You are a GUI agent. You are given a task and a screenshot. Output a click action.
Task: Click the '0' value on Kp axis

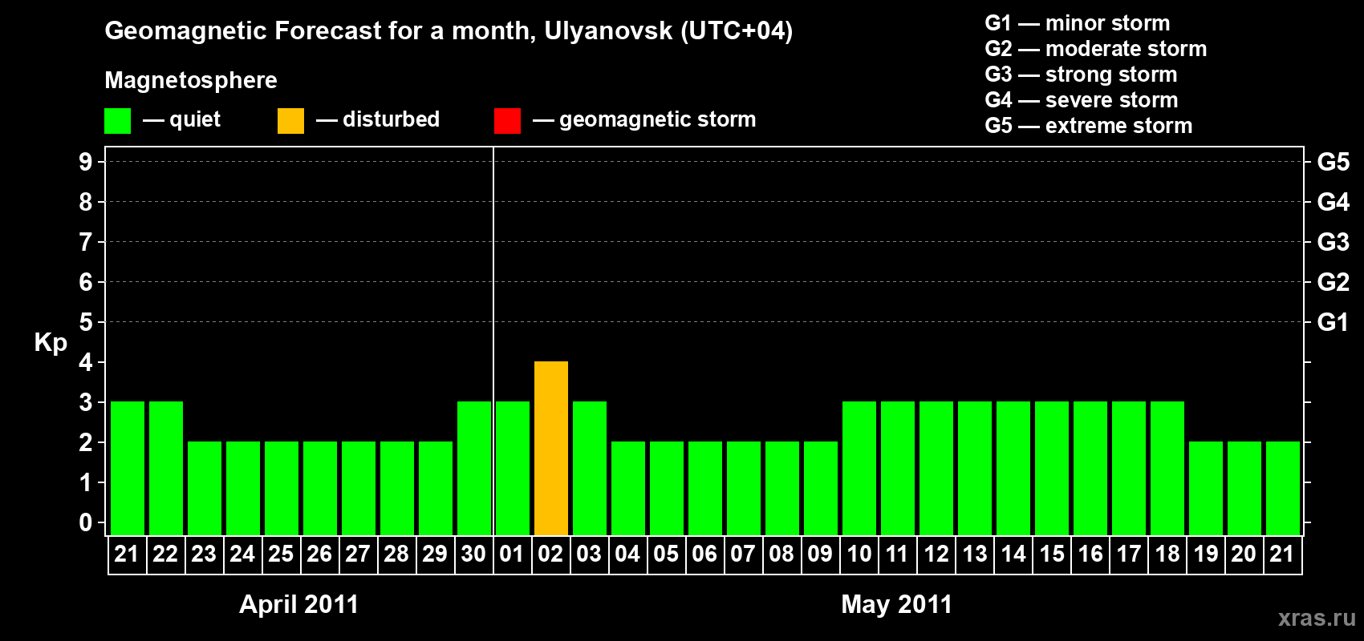pos(86,522)
